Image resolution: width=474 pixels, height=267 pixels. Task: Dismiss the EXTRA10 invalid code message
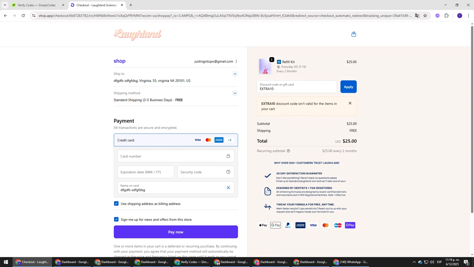point(350,103)
